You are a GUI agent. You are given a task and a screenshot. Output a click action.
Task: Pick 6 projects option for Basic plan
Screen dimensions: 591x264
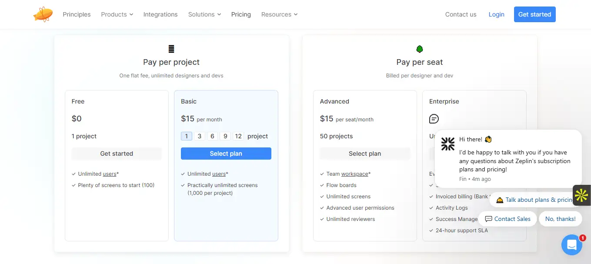212,136
